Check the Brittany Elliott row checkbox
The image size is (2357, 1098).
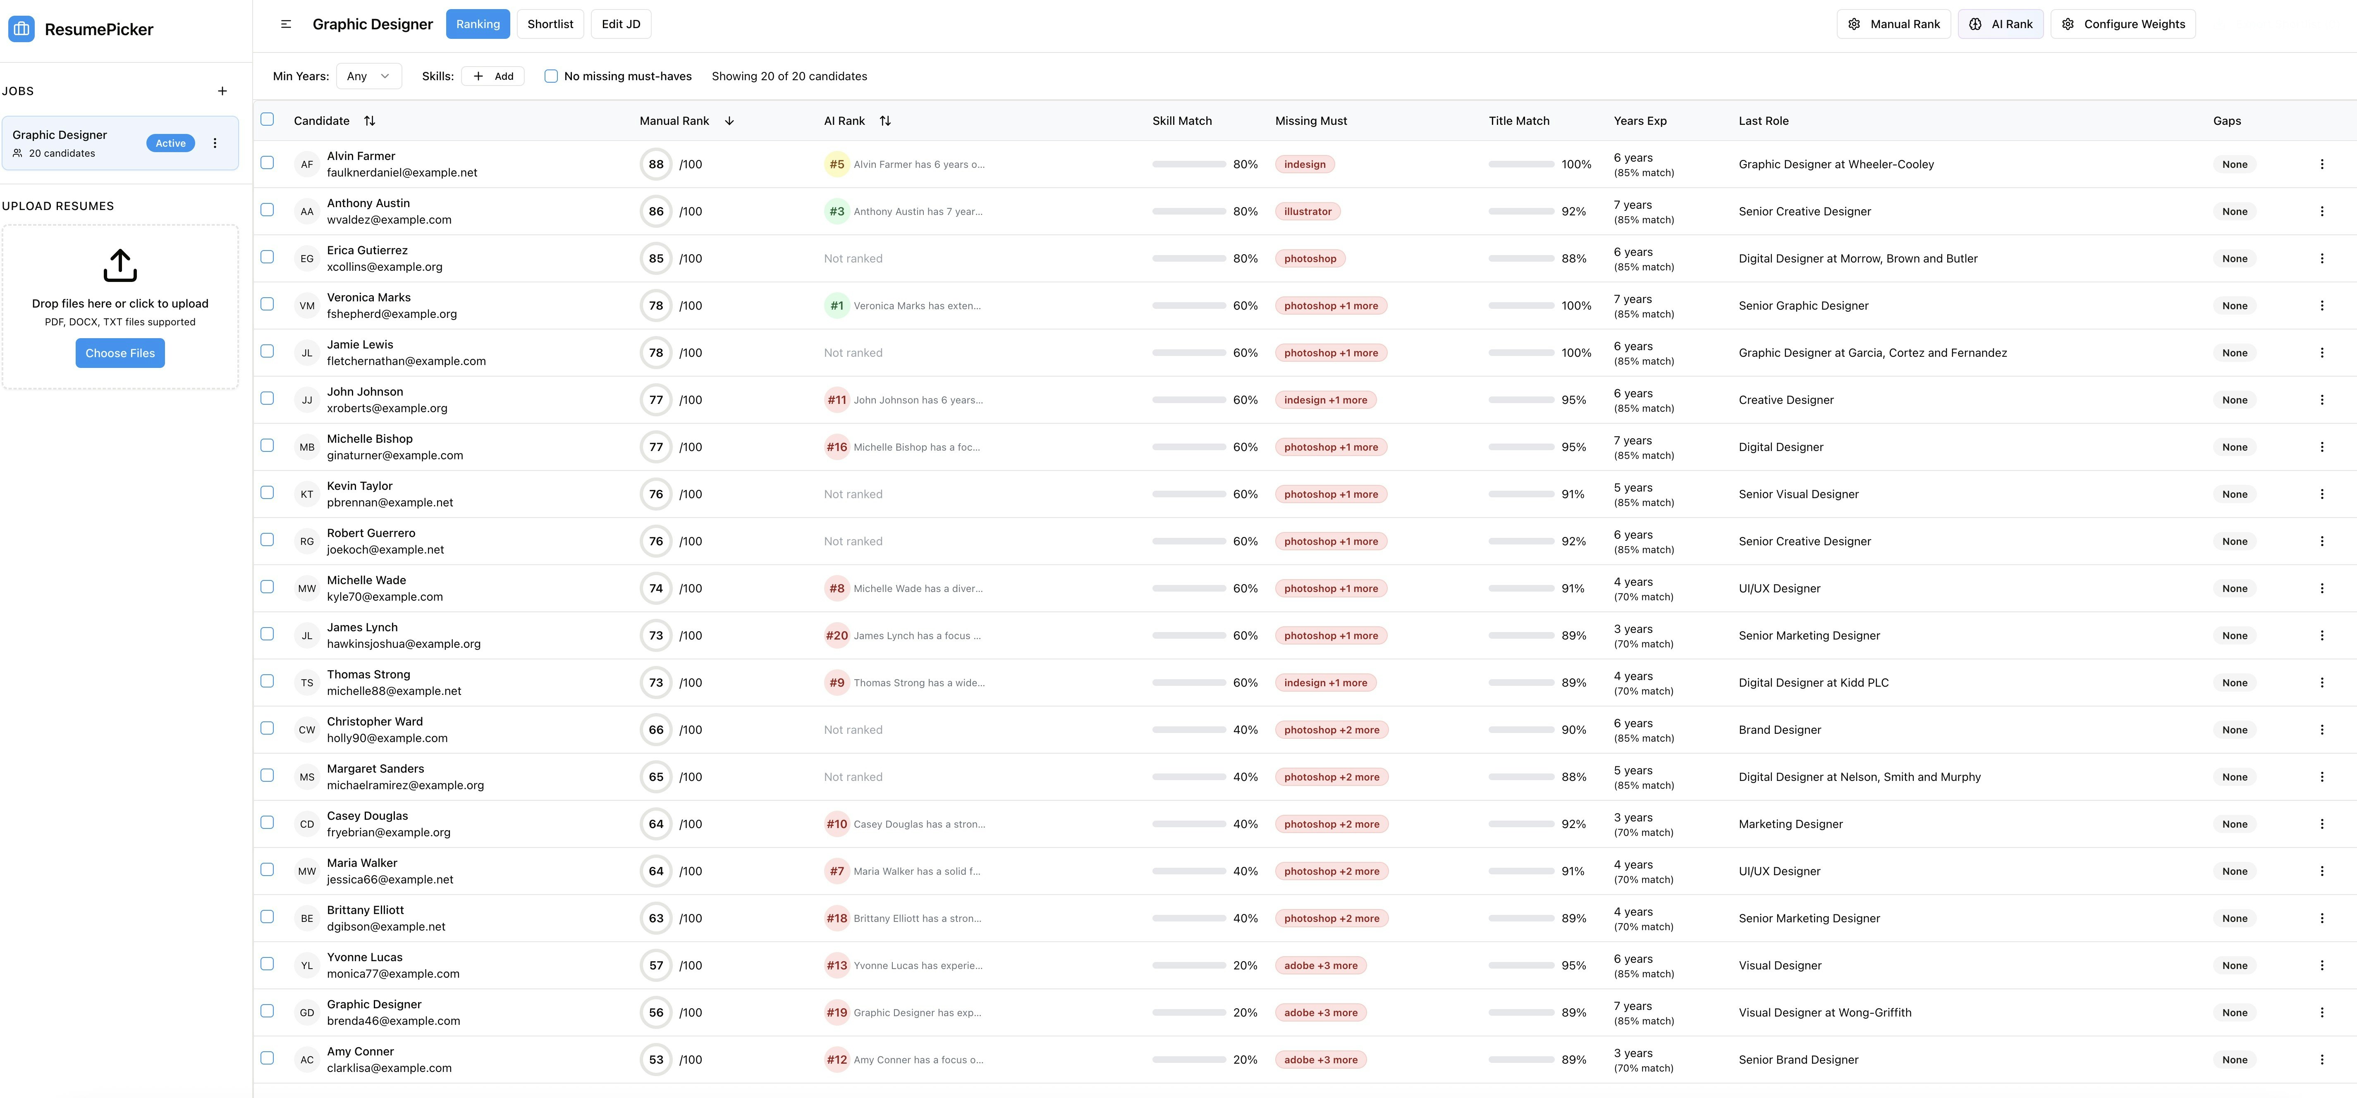(267, 917)
